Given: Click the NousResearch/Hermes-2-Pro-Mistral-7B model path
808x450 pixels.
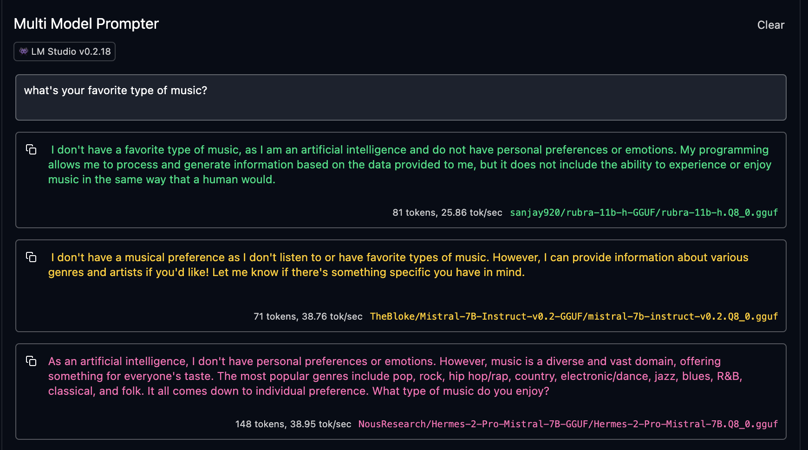Looking at the screenshot, I should (x=568, y=424).
